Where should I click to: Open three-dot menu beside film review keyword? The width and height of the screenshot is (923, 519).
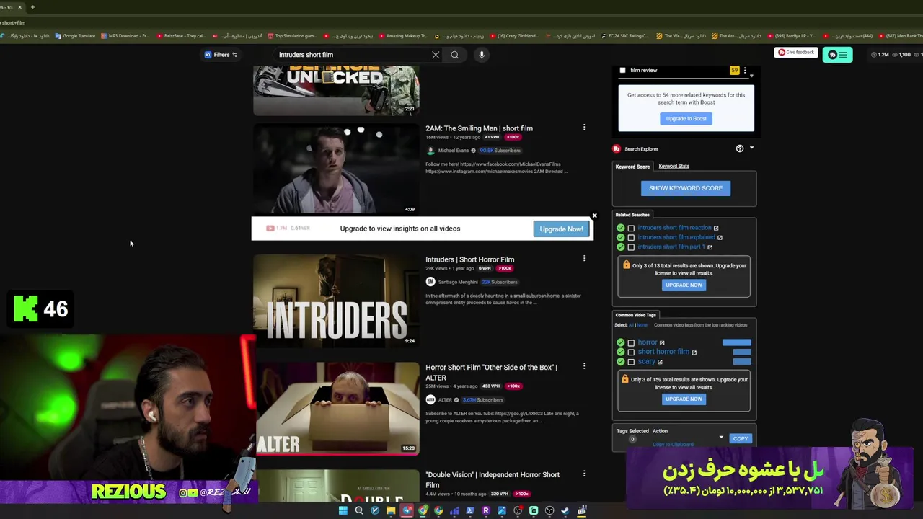tap(745, 71)
